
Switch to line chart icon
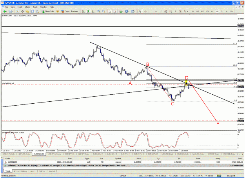pyautogui.click(x=93, y=11)
